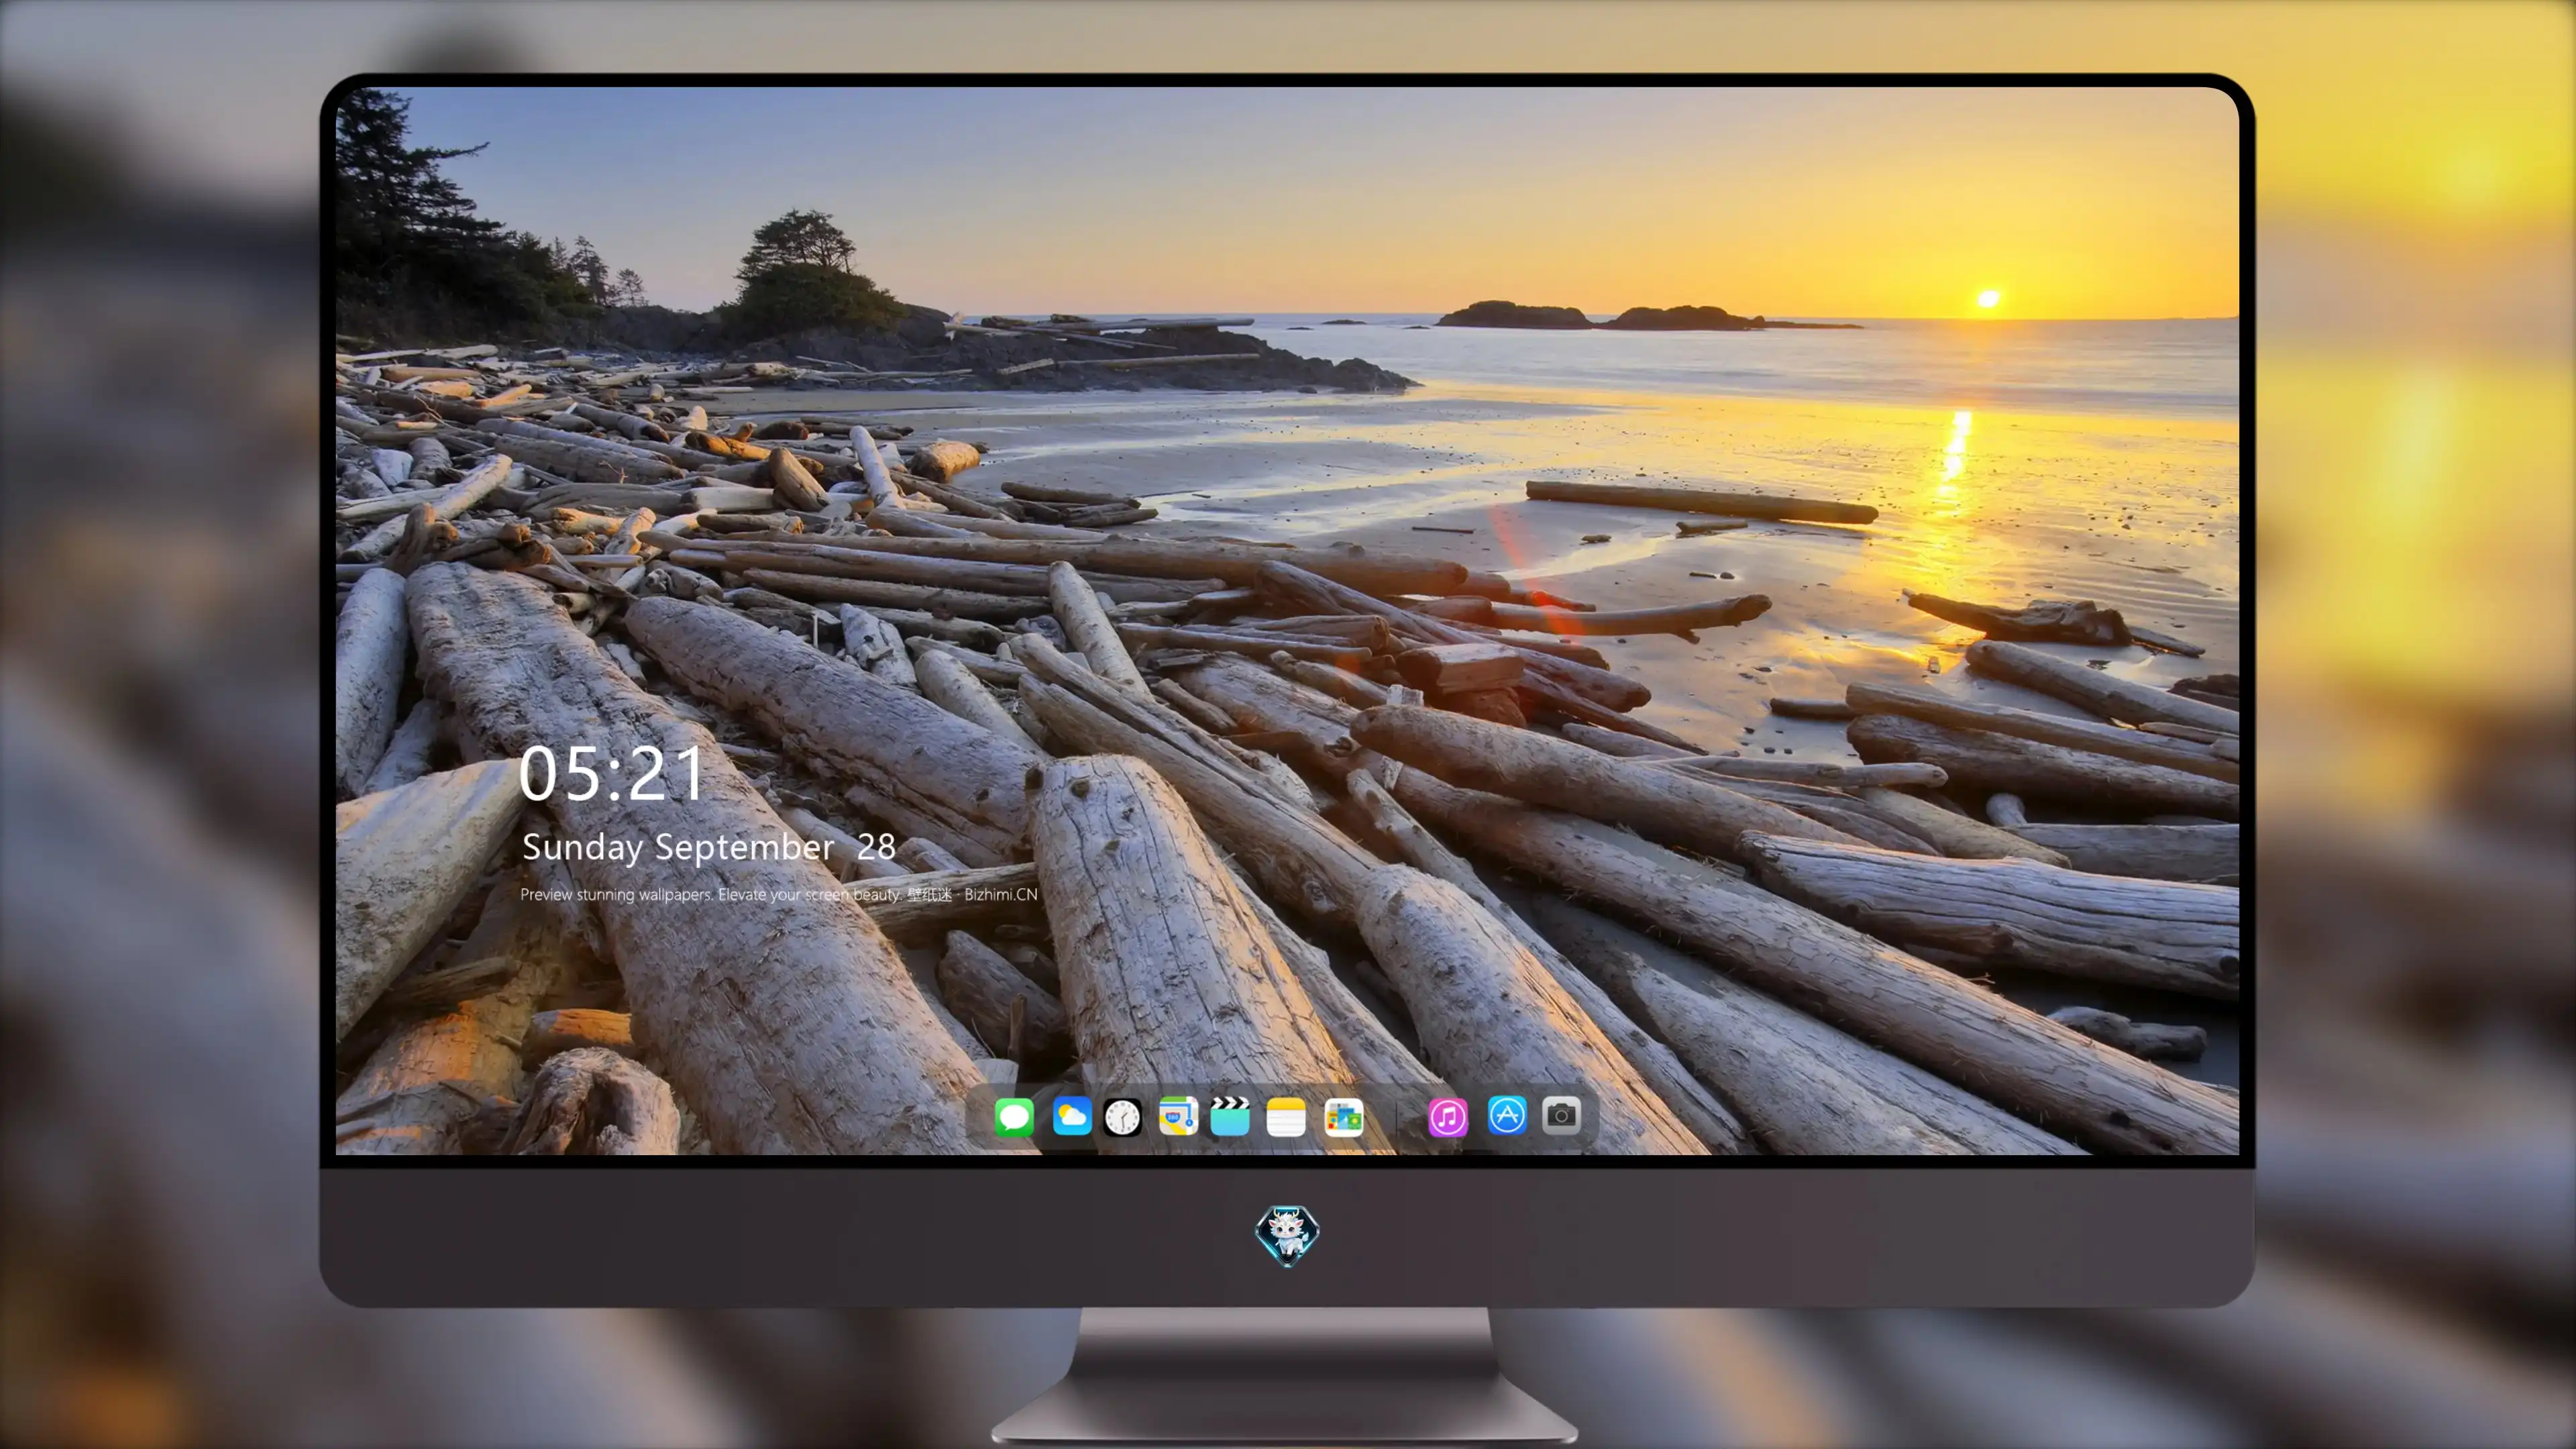
Task: Open the blue App Store icon
Action: [1507, 1115]
